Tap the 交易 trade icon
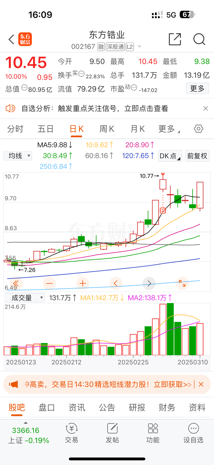Viewport: 214px width, 465px height. pyautogui.click(x=72, y=433)
